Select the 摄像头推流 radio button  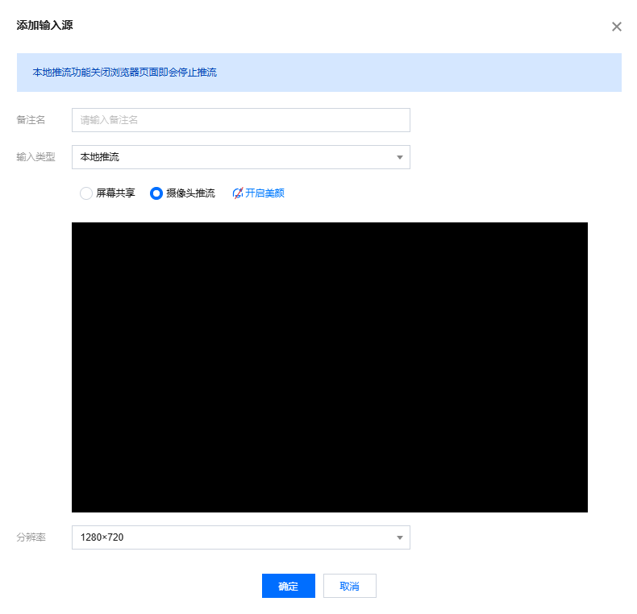coord(156,193)
